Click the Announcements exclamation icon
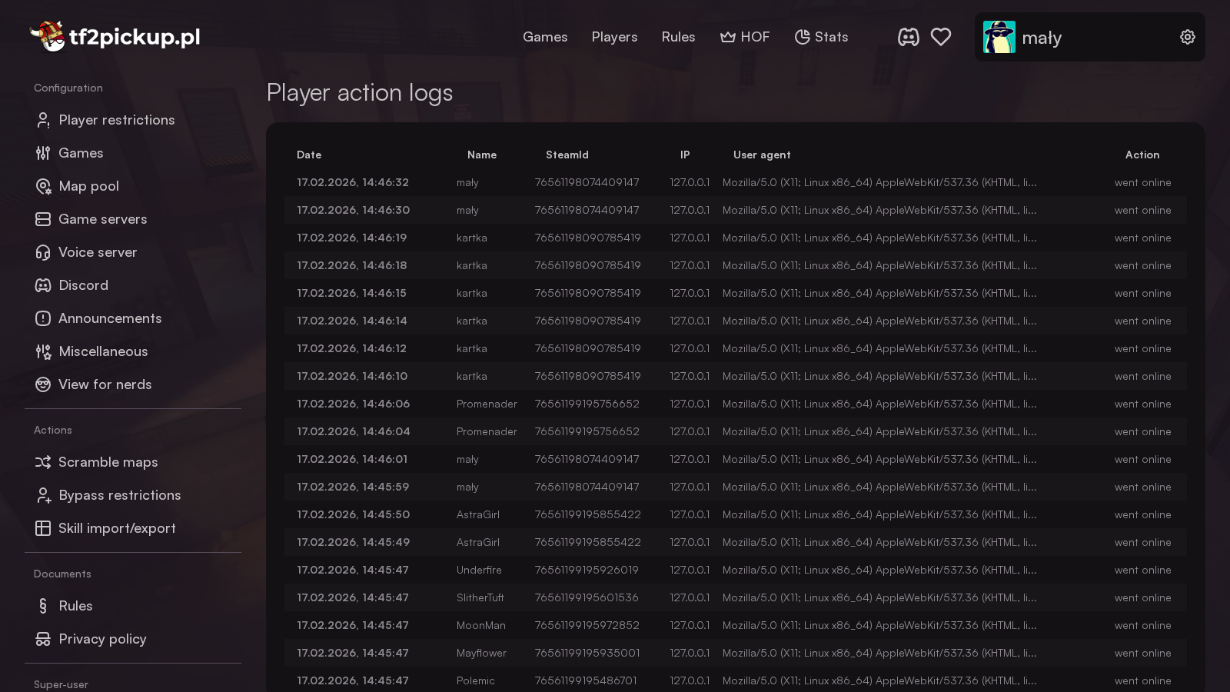 [43, 318]
